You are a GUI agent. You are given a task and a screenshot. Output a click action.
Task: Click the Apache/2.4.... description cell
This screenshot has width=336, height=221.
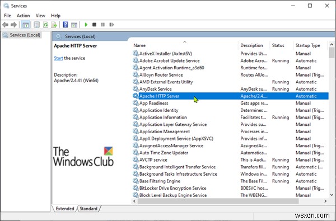click(254, 96)
